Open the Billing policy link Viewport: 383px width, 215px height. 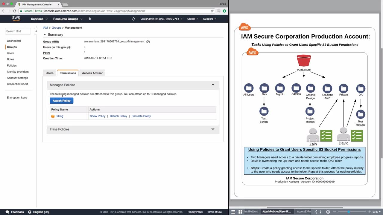click(59, 116)
